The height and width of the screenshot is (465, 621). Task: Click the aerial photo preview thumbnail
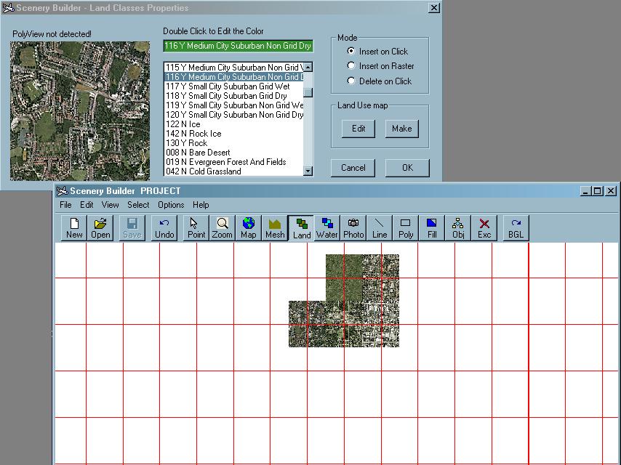(x=80, y=110)
